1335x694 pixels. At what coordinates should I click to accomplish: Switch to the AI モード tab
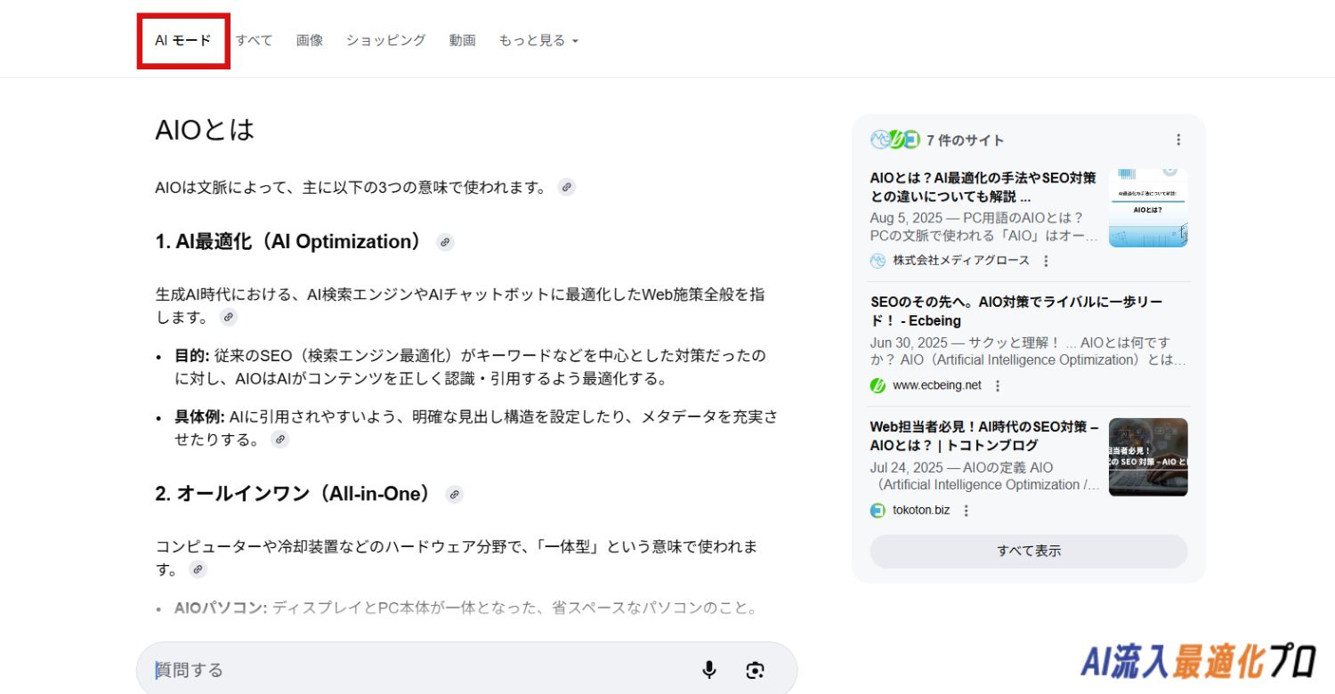coord(183,40)
